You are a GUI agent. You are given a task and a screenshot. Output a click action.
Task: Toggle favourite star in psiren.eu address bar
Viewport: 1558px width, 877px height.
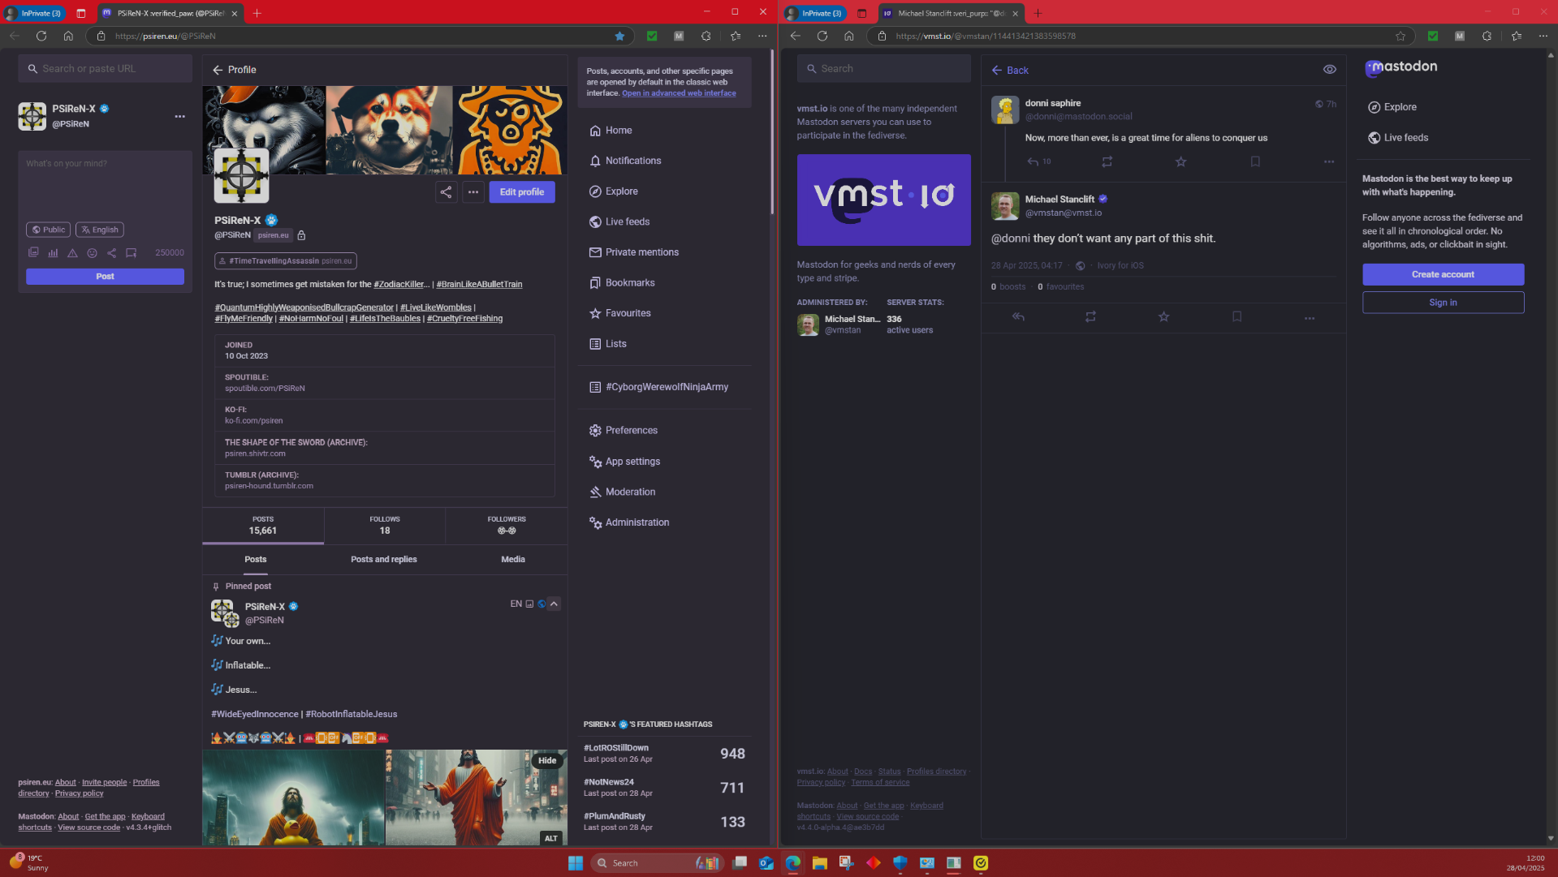click(x=619, y=36)
